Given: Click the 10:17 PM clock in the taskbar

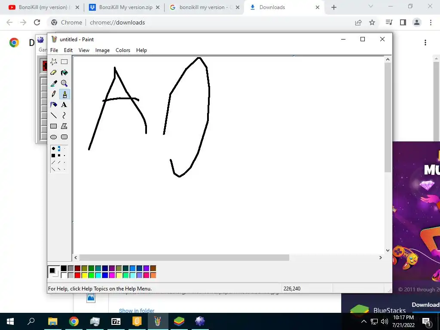Looking at the screenshot, I should [x=403, y=318].
